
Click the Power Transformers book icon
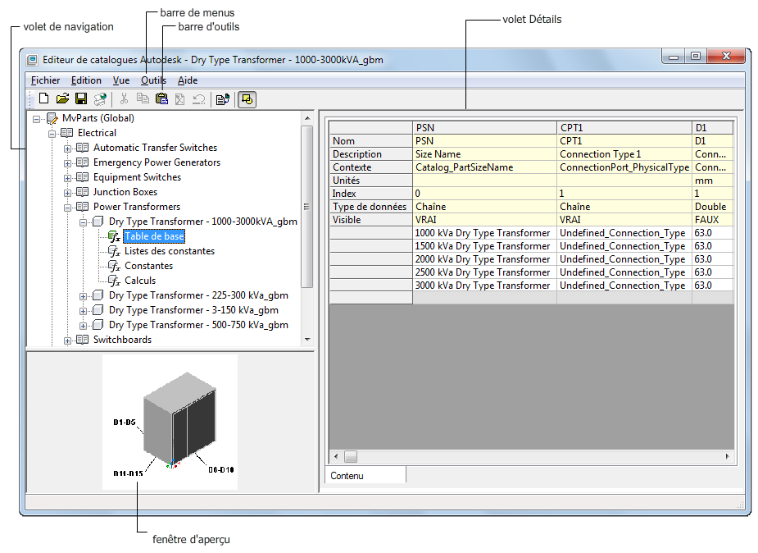82,207
